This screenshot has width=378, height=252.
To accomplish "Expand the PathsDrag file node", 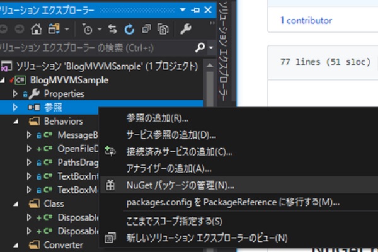I will 29,163.
